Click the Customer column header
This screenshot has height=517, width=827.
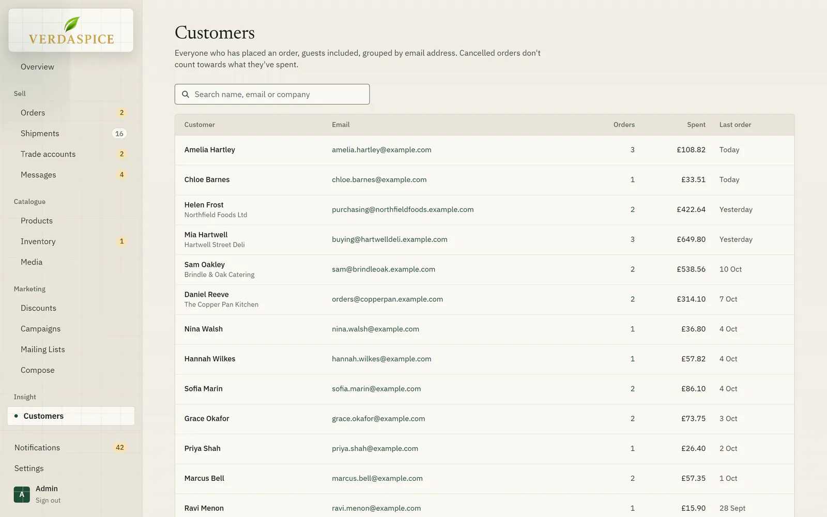pos(200,125)
